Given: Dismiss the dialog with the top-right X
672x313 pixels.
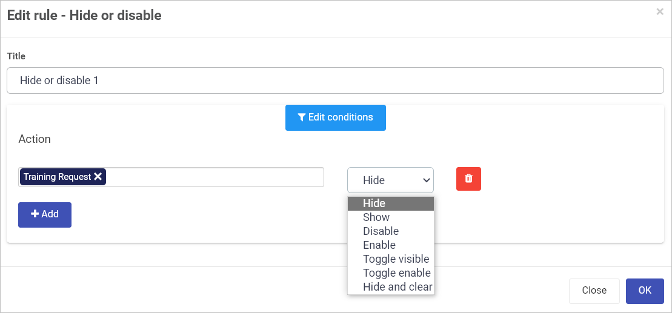Looking at the screenshot, I should [x=660, y=12].
